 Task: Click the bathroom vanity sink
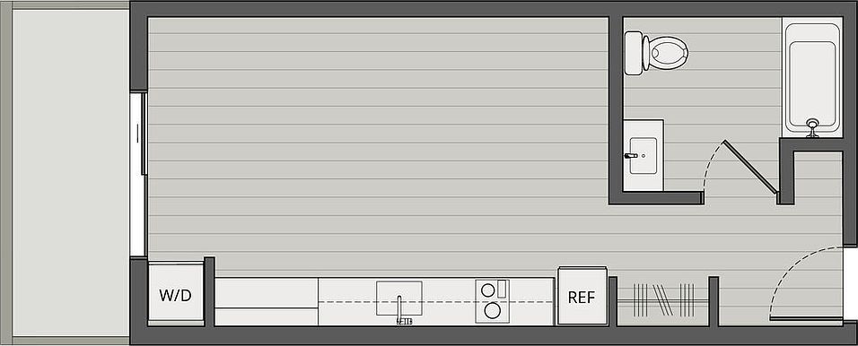point(643,155)
